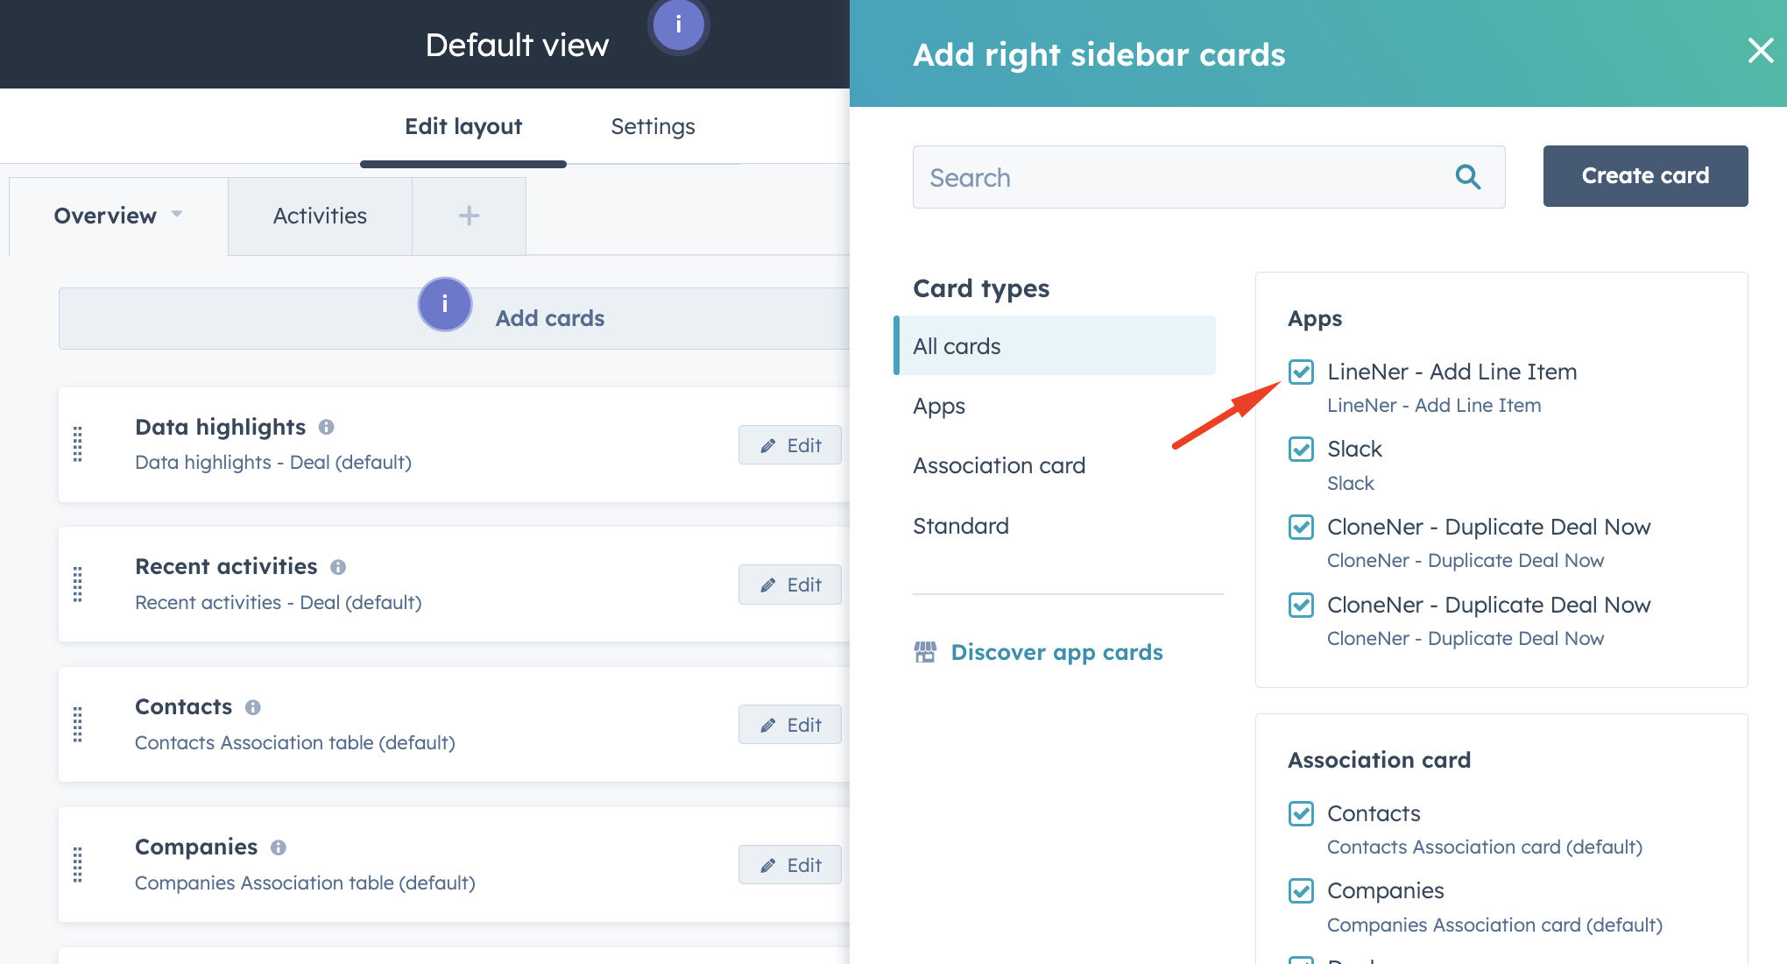Open the Activities tab

(320, 216)
